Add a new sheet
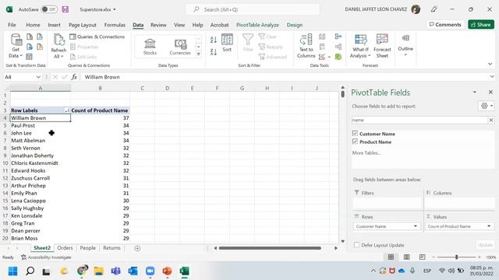The width and height of the screenshot is (499, 280). click(x=137, y=248)
